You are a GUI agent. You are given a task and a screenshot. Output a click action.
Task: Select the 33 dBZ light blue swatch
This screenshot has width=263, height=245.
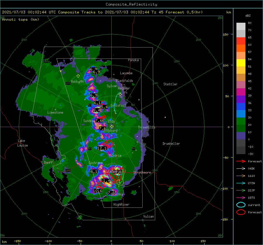241,114
